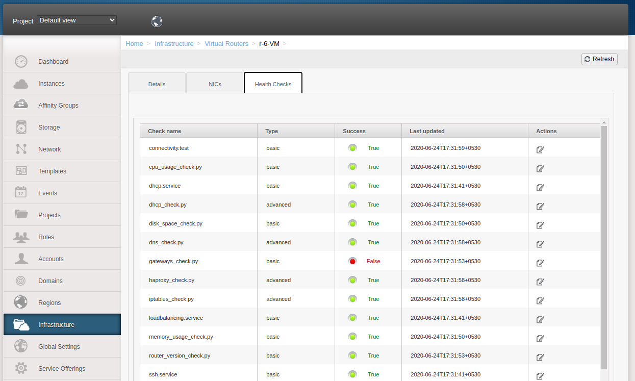The height and width of the screenshot is (381, 635).
Task: Click the Events calendar icon
Action: [x=21, y=192]
